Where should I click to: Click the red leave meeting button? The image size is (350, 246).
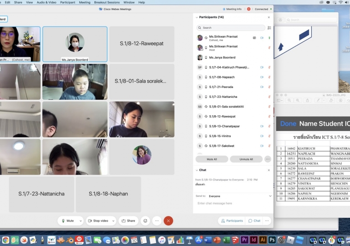click(168, 221)
